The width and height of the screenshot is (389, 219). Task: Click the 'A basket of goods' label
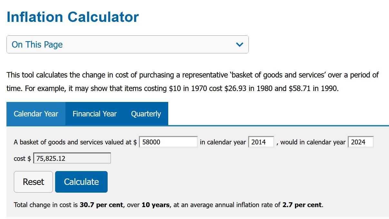[75, 142]
